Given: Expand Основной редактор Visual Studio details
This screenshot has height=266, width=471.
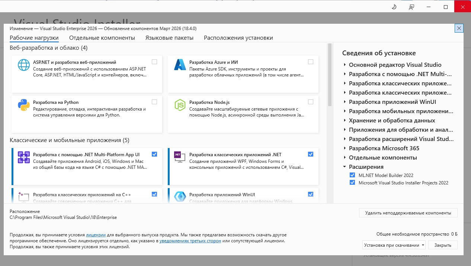Looking at the screenshot, I should pyautogui.click(x=345, y=65).
